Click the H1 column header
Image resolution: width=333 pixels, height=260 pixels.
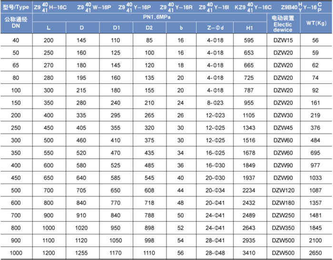249,28
